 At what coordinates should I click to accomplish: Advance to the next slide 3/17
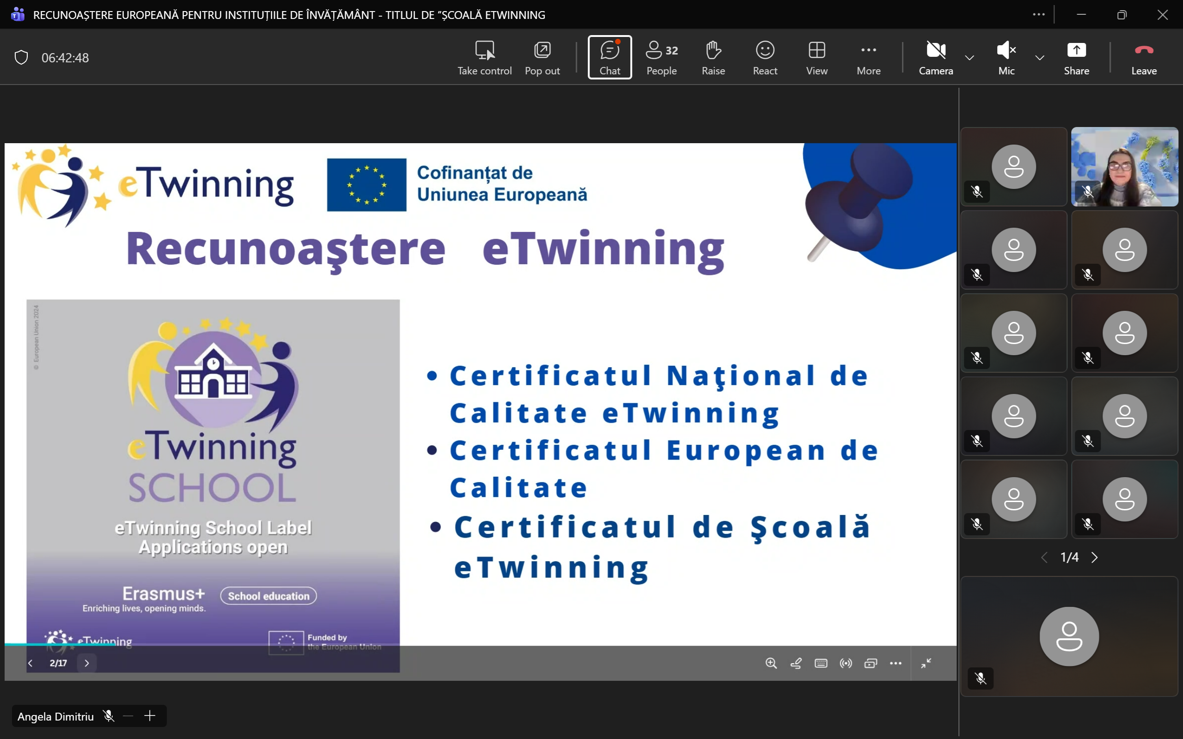coord(87,663)
